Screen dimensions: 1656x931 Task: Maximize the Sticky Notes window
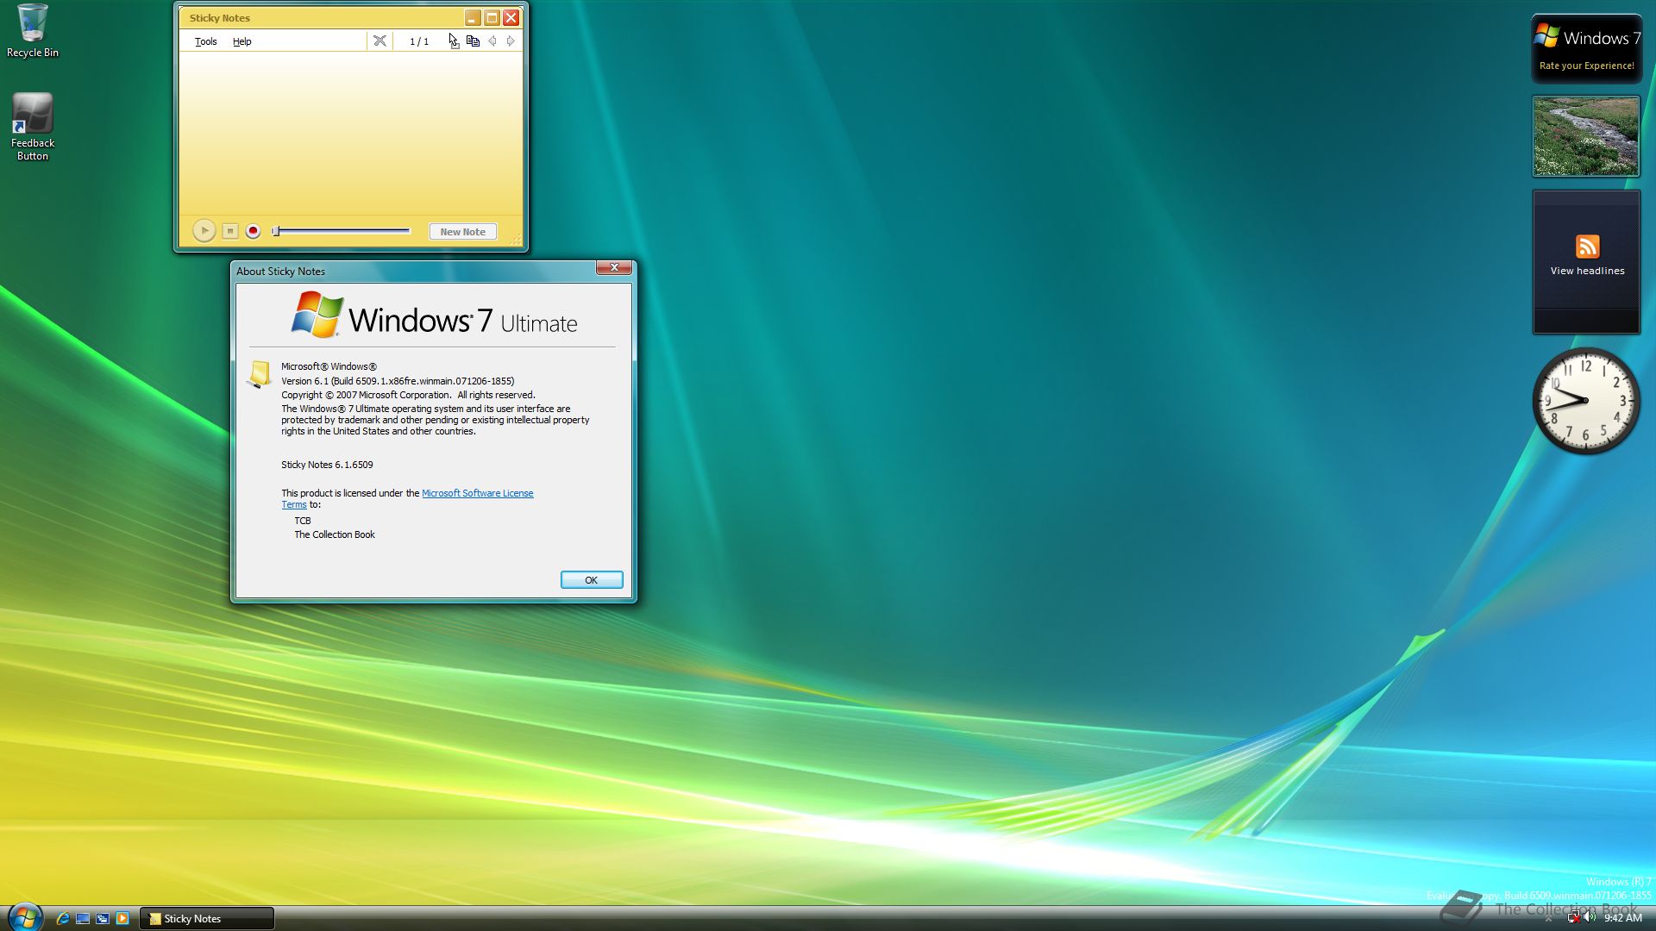pos(492,17)
